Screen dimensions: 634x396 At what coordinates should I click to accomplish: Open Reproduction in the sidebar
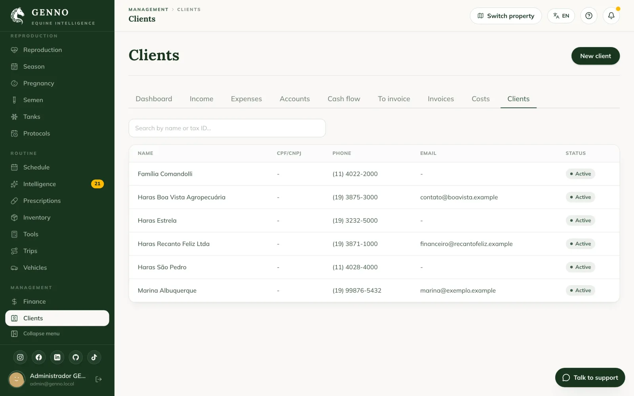[x=57, y=50]
